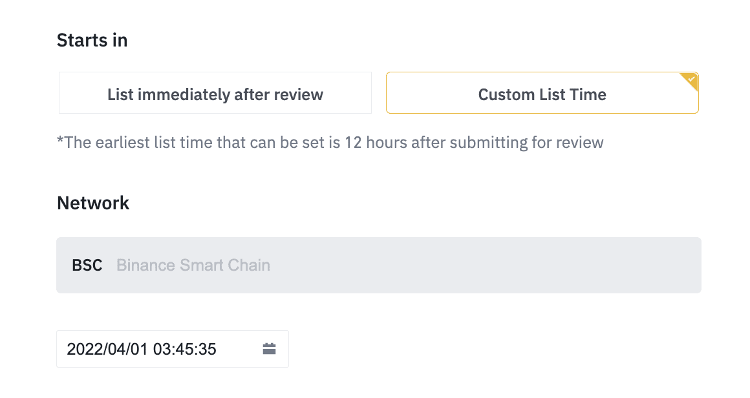750x398 pixels.
Task: Choose the Custom List Time option
Action: pyautogui.click(x=542, y=94)
